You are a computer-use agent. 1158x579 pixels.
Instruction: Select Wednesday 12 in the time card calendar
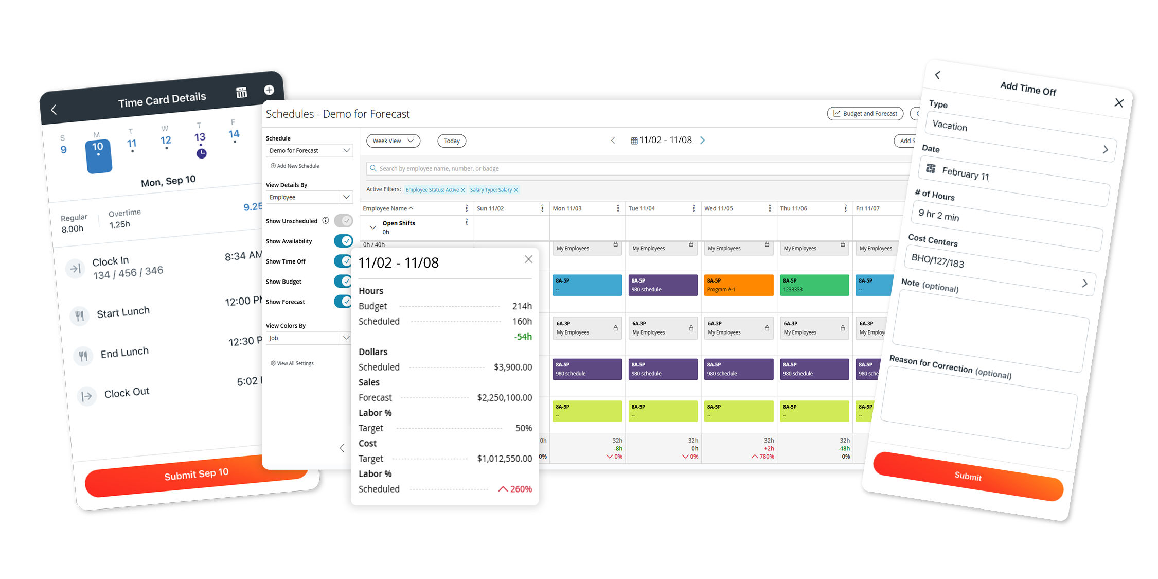click(165, 140)
